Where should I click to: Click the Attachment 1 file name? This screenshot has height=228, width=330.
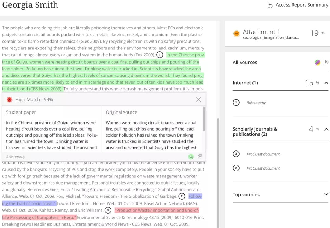tap(271, 38)
